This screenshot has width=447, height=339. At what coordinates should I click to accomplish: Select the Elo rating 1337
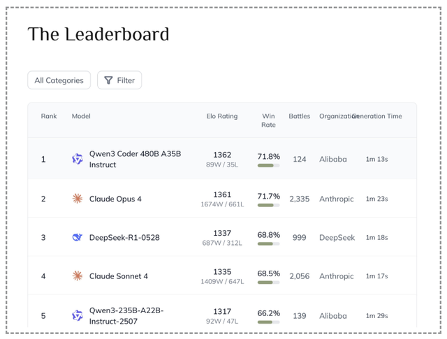click(x=222, y=233)
